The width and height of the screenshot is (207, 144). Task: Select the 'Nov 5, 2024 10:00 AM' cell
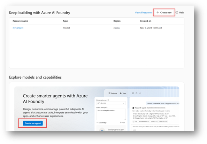point(151,28)
